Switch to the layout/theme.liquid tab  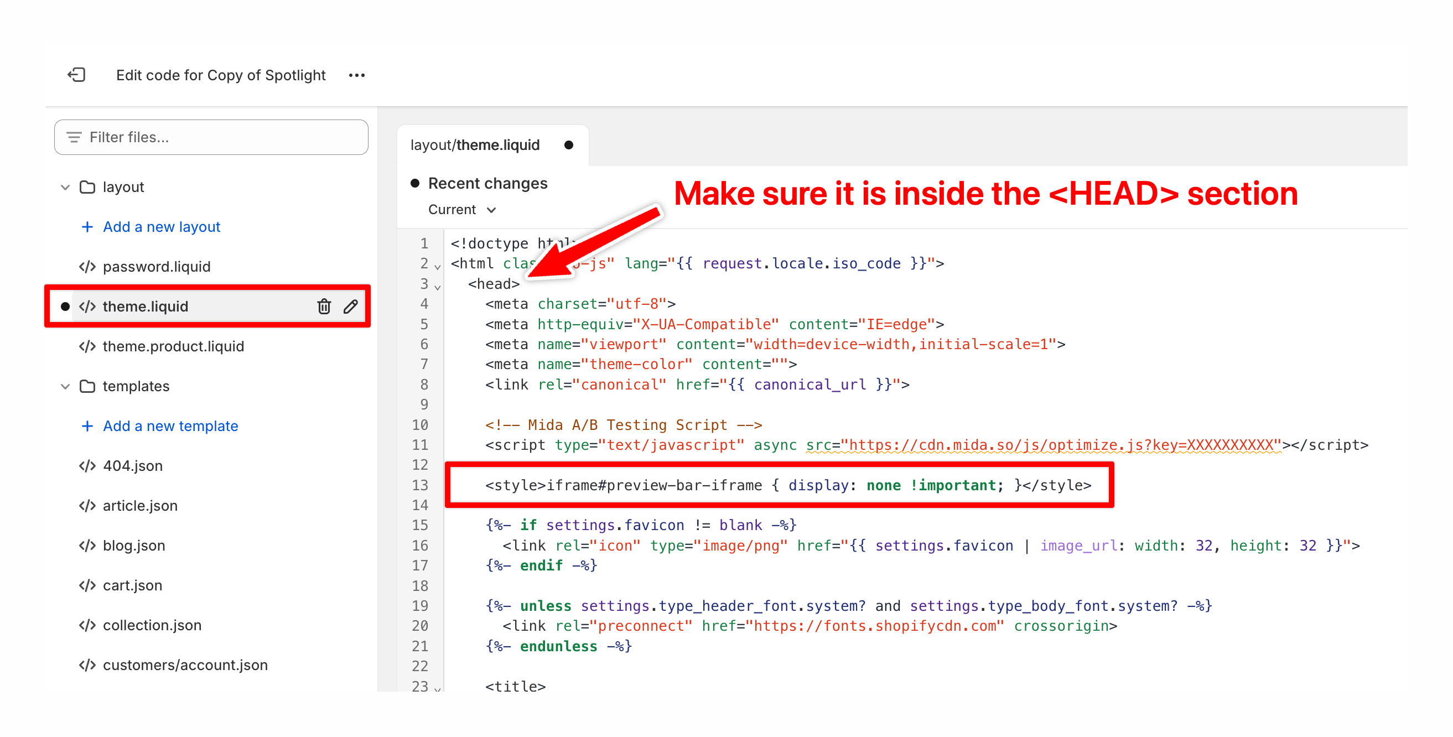(475, 146)
